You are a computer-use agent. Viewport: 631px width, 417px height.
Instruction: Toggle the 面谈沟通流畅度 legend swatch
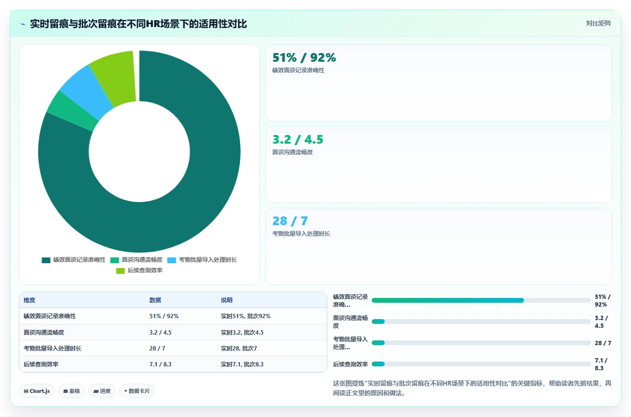(x=115, y=260)
